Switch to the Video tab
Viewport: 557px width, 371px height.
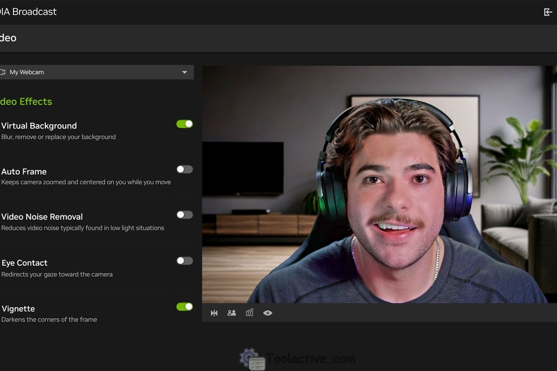click(8, 38)
